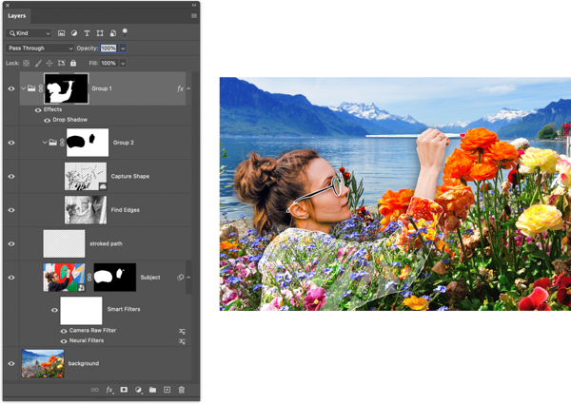571x405 pixels.
Task: Filter layers by shape layer icon
Action: [x=100, y=33]
